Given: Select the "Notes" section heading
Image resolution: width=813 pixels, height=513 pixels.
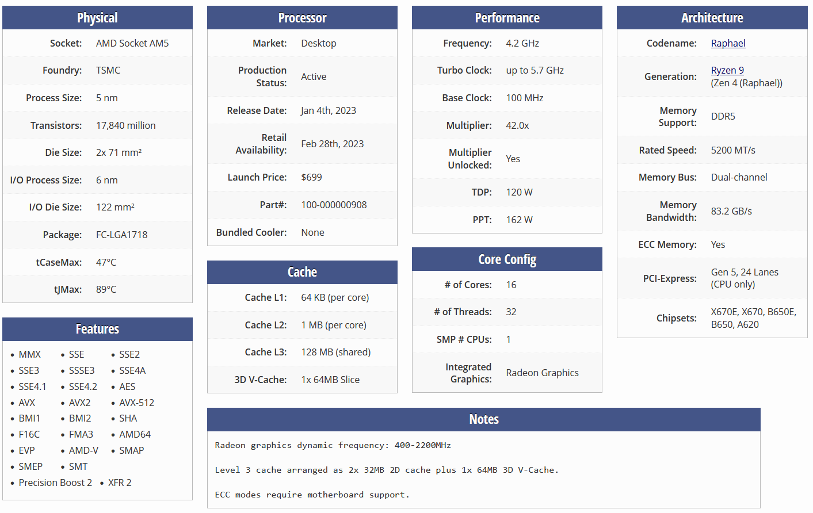Looking at the screenshot, I should tap(484, 419).
